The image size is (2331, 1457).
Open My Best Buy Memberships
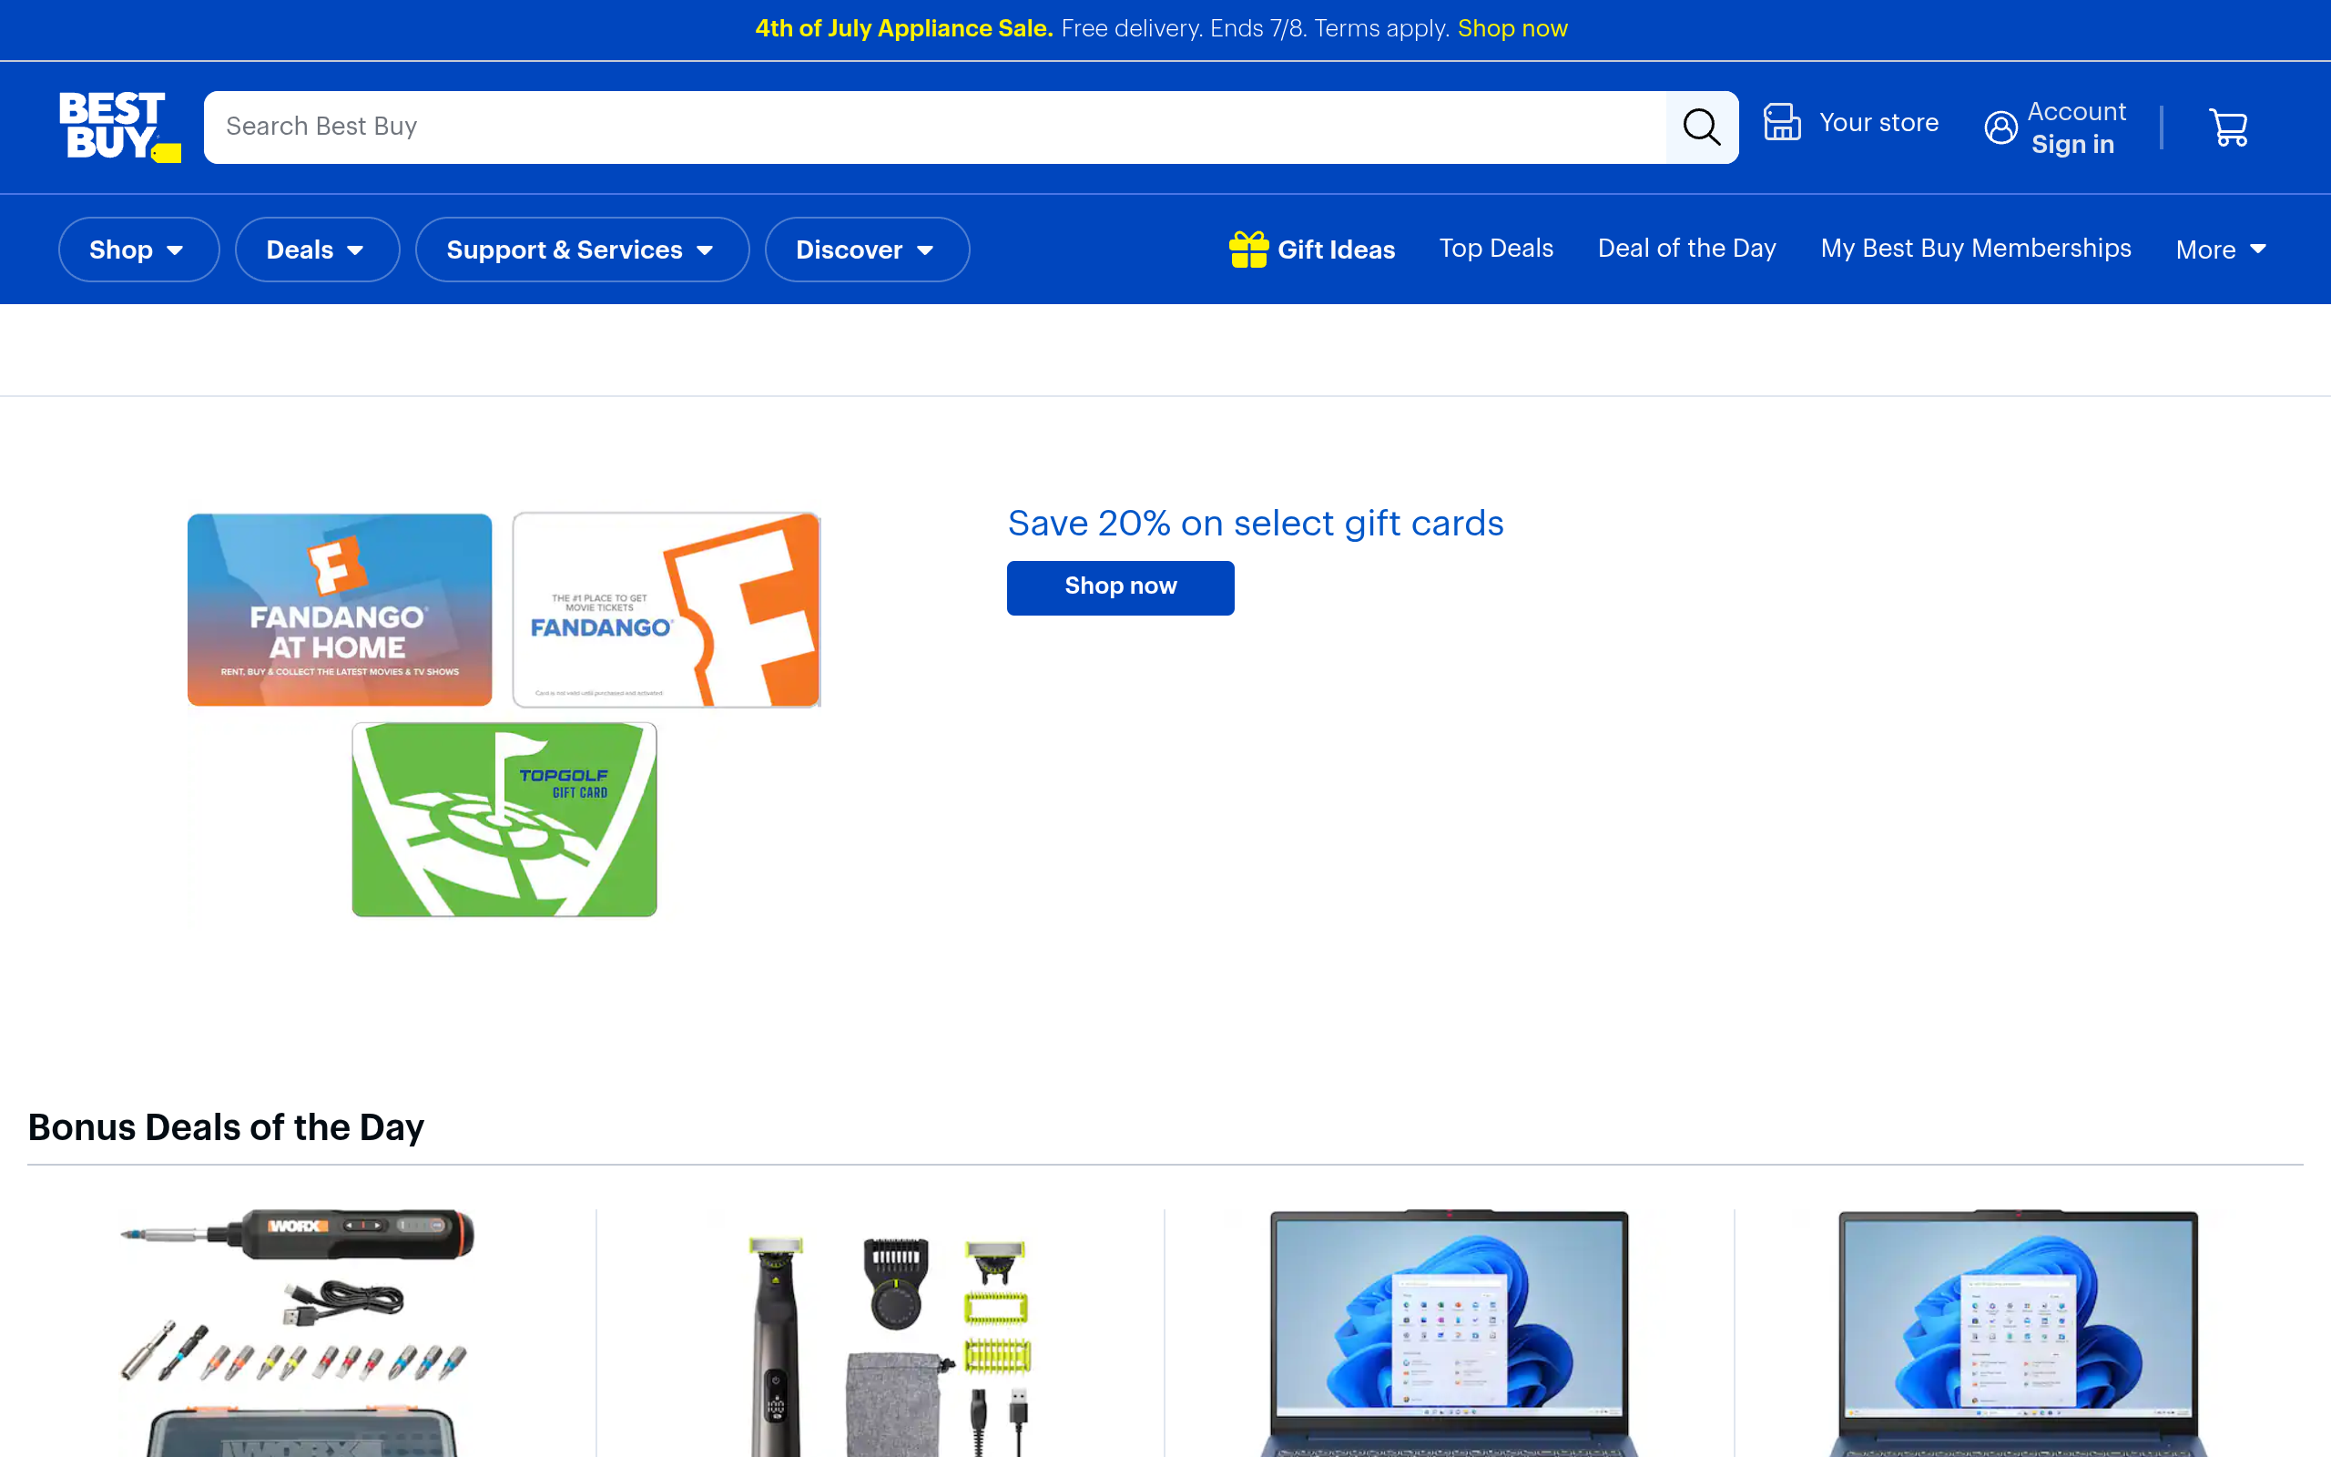pyautogui.click(x=1976, y=249)
